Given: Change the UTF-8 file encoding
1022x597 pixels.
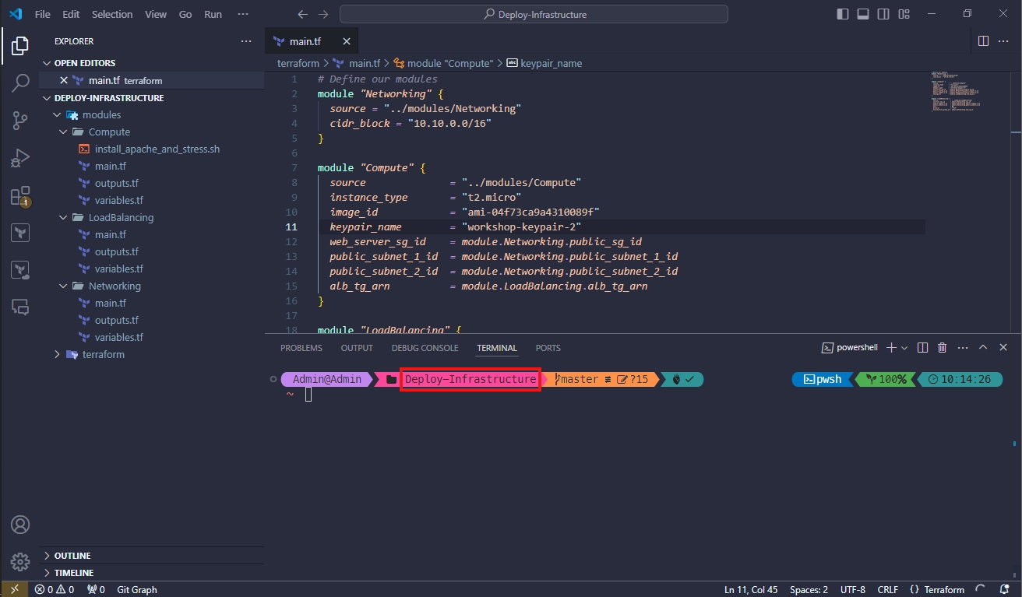Looking at the screenshot, I should 852,589.
